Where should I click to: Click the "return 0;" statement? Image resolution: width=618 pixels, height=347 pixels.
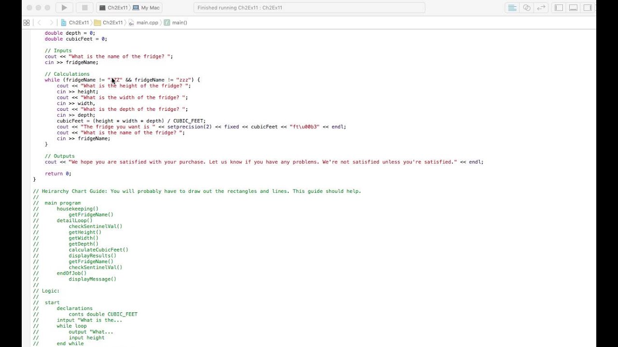(x=58, y=173)
